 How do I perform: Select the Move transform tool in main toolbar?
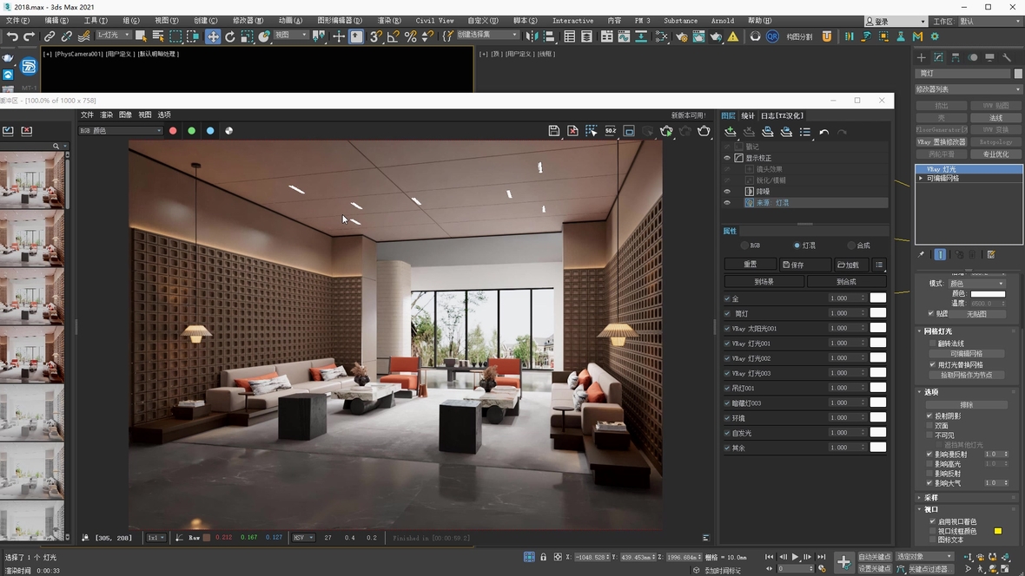212,36
